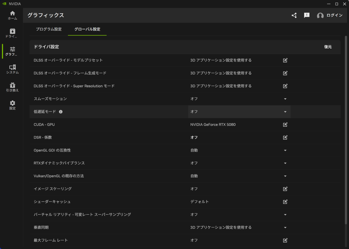349x249 pixels.
Task: Click the スムーズモーション setting label
Action: (50, 99)
